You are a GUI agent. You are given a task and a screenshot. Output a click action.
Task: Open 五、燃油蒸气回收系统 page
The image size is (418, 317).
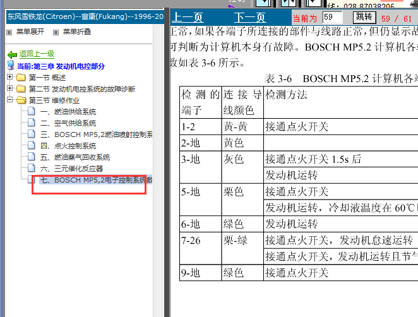pos(75,157)
